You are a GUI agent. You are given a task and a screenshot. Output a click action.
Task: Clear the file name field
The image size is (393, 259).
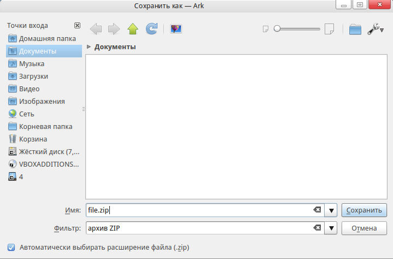tap(317, 210)
